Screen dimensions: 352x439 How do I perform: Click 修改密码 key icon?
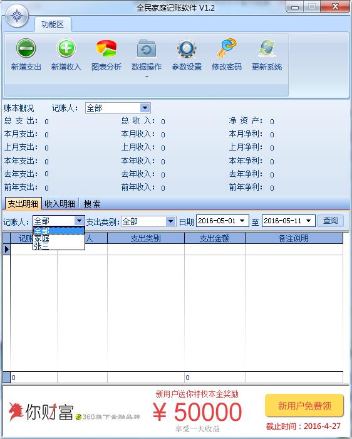click(227, 48)
